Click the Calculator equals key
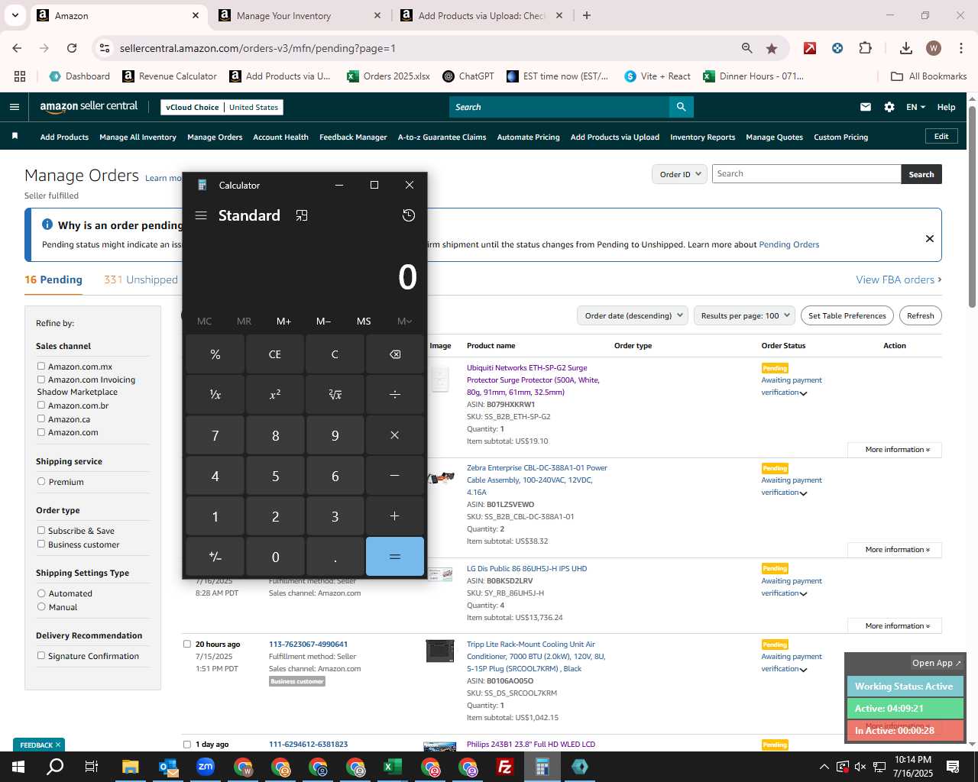978x782 pixels. click(x=395, y=557)
